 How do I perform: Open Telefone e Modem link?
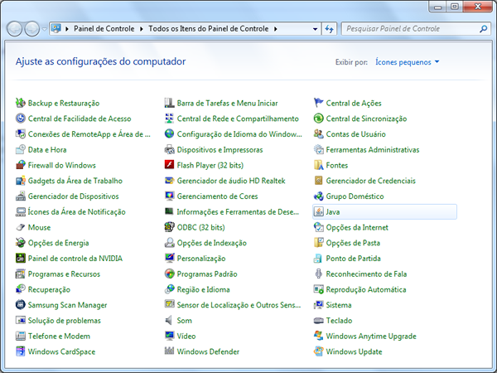[x=59, y=337]
